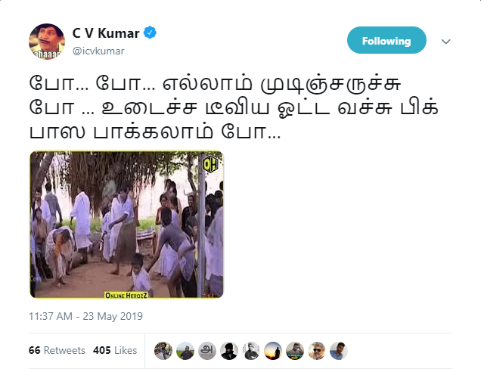This screenshot has height=369, width=481.
Task: Open the last liker's avatar
Action: tap(339, 351)
